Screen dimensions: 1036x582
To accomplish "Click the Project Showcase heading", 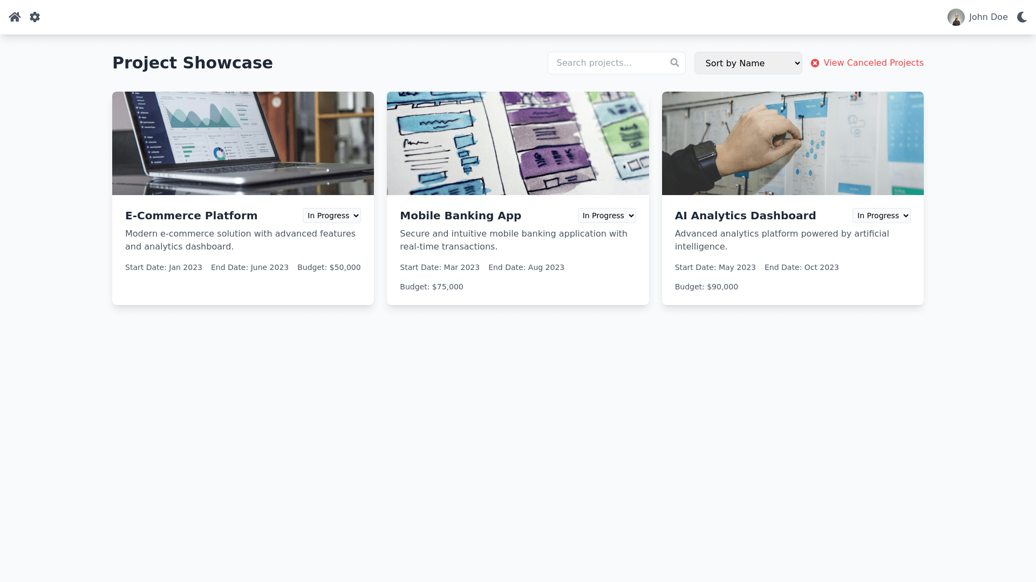I will coord(193,63).
